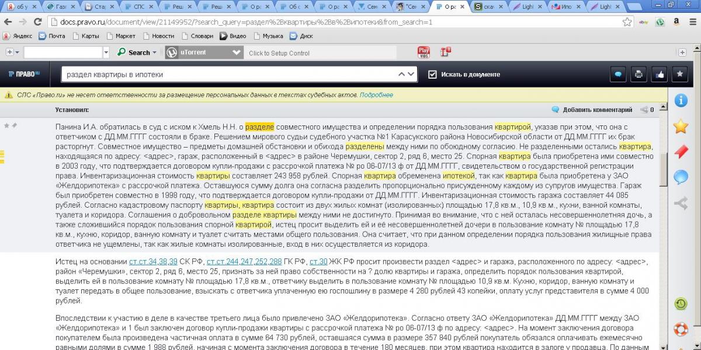
Task: Open the blue info icon in right sidebar
Action: tap(681, 100)
